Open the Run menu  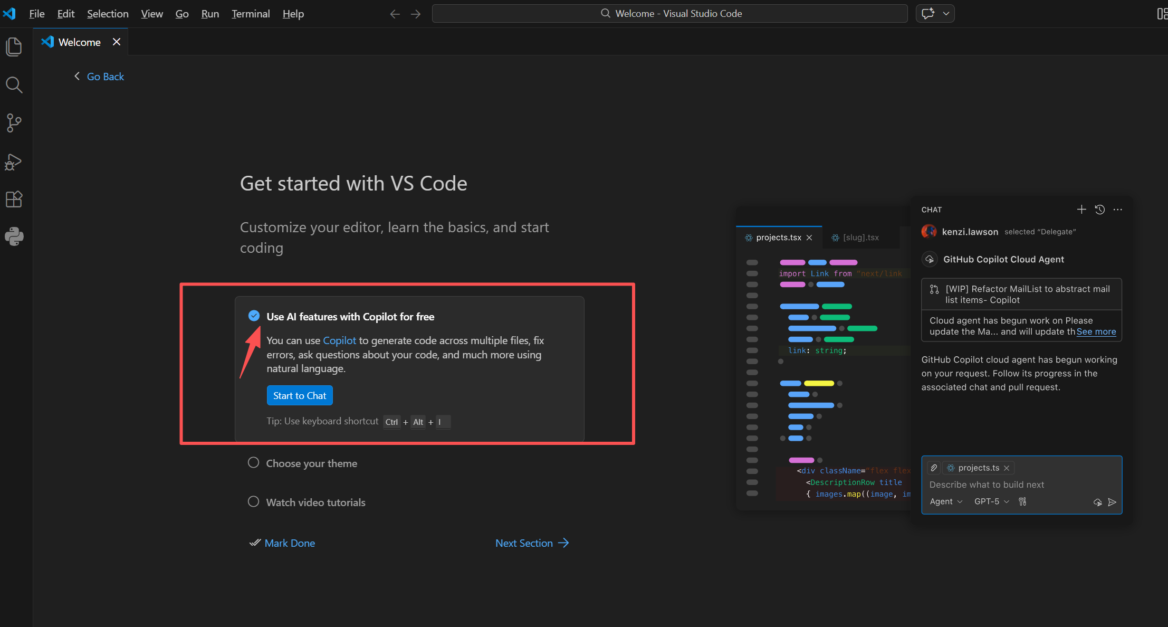coord(210,14)
